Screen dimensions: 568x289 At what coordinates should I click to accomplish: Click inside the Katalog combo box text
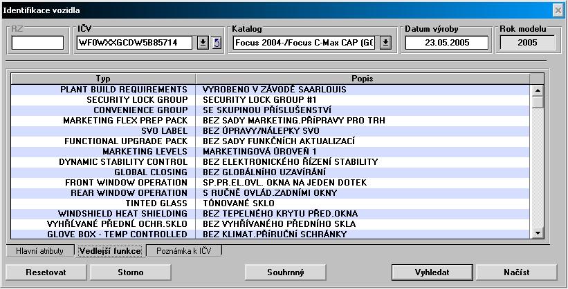(304, 43)
